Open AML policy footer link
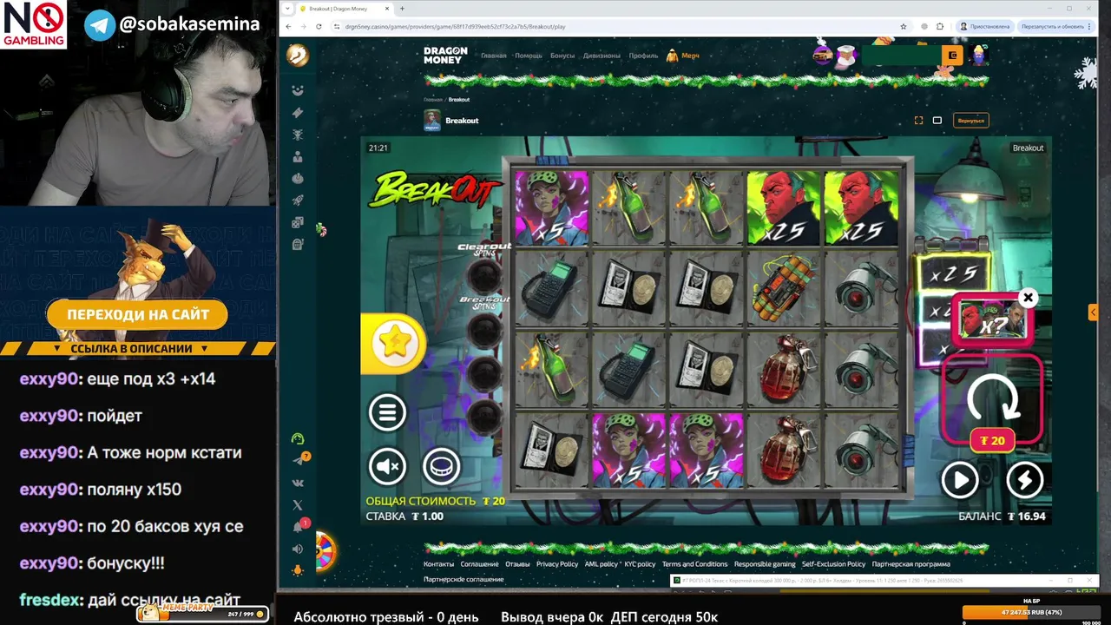This screenshot has width=1111, height=625. tap(602, 564)
